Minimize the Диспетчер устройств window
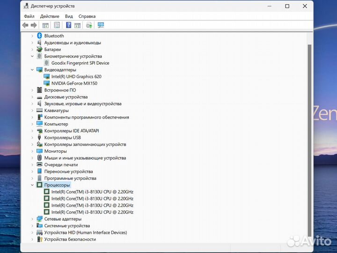 coord(270,6)
